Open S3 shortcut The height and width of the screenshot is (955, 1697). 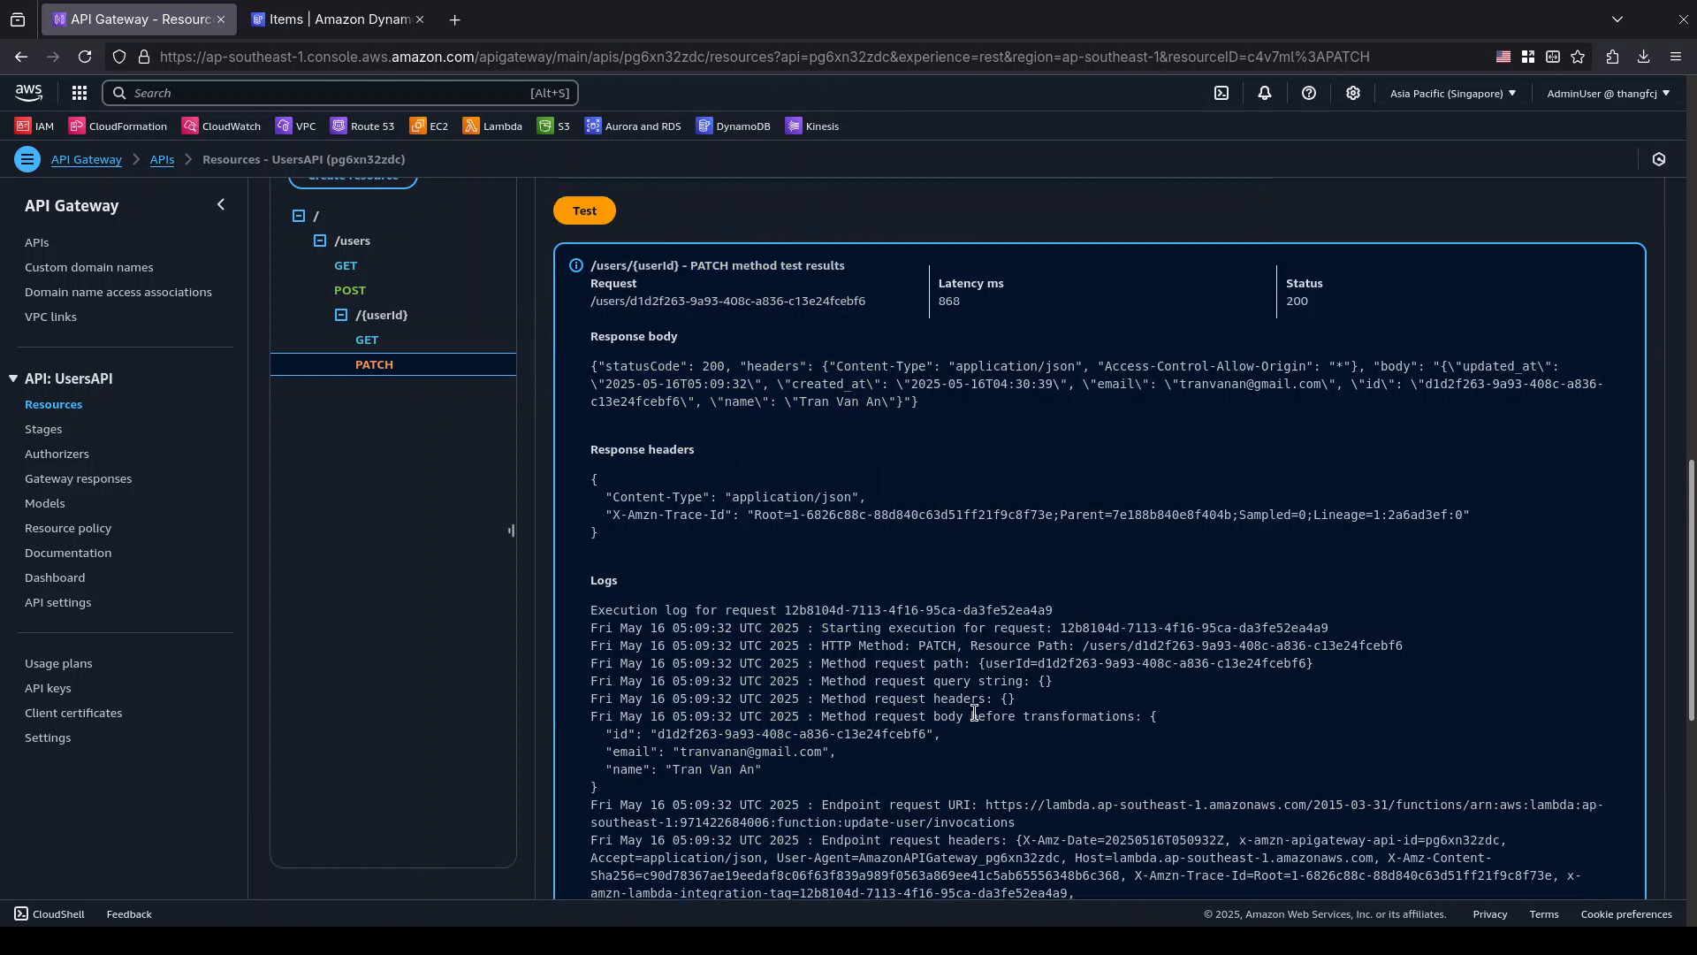pyautogui.click(x=553, y=126)
